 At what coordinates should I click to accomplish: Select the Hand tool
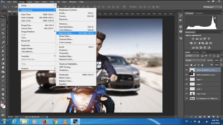tap(3, 94)
